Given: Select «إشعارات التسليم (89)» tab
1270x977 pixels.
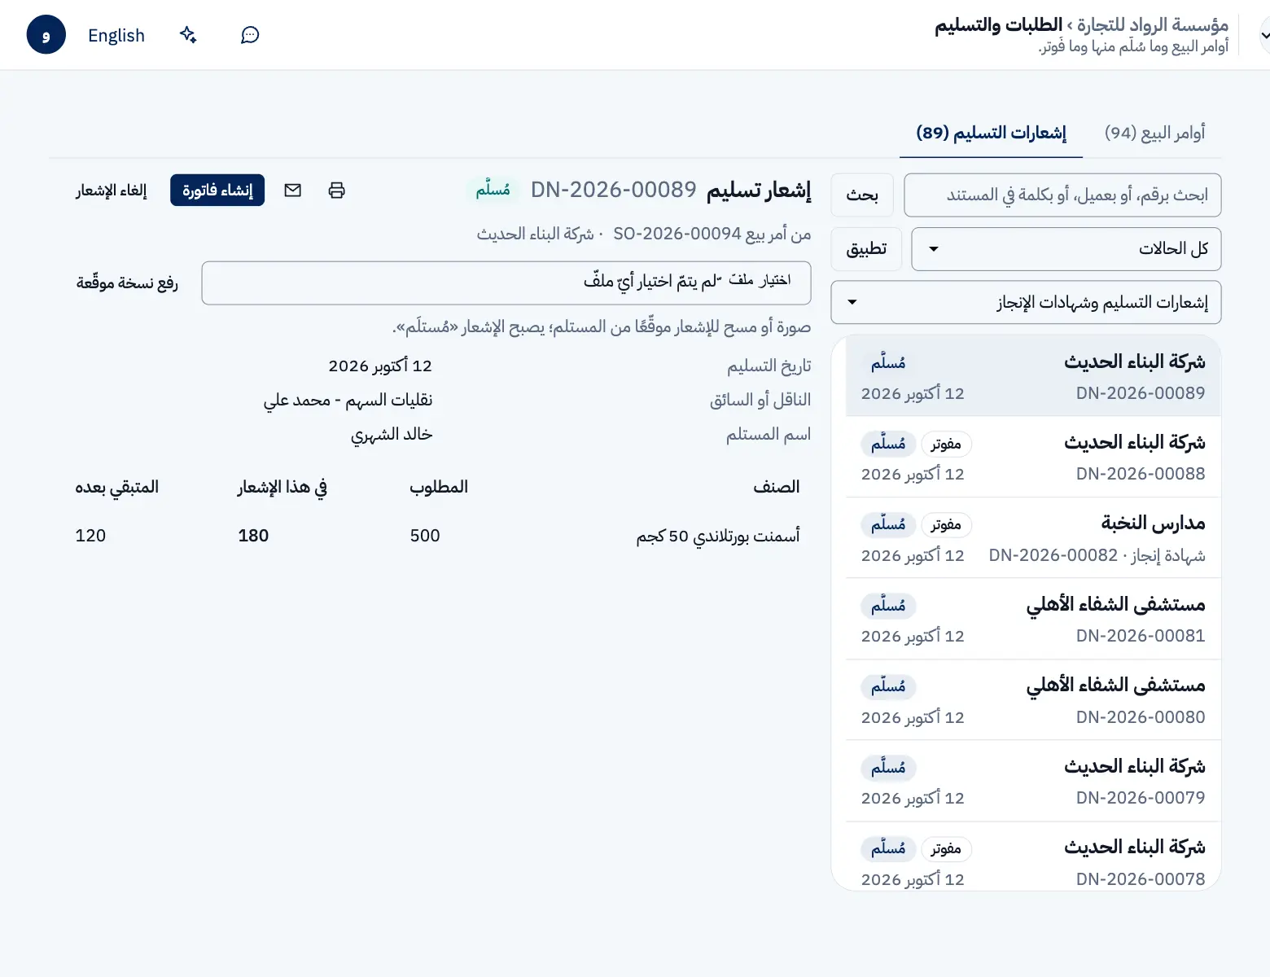Looking at the screenshot, I should (x=991, y=133).
